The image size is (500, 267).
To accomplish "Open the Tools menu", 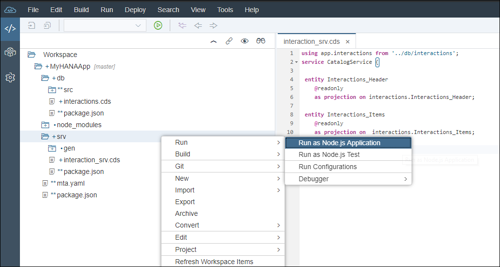I will pyautogui.click(x=225, y=10).
